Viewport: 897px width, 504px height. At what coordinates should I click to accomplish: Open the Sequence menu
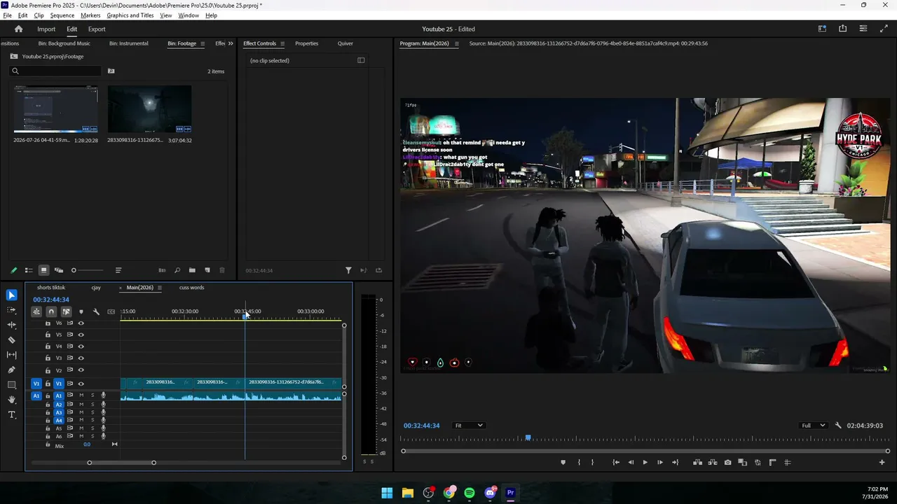click(x=62, y=15)
